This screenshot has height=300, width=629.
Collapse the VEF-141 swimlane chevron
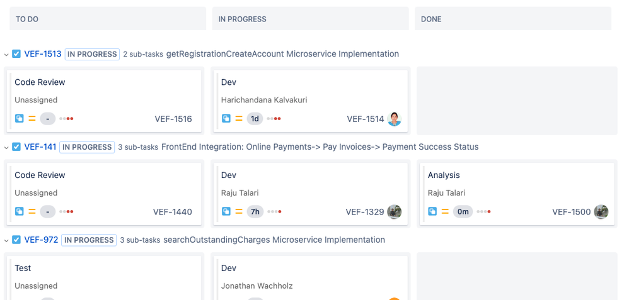tap(6, 147)
